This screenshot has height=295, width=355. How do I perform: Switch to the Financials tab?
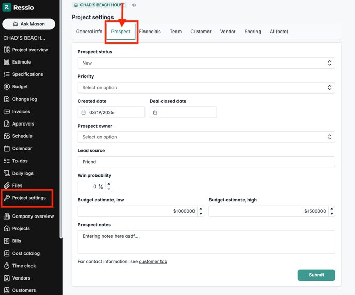coord(150,32)
